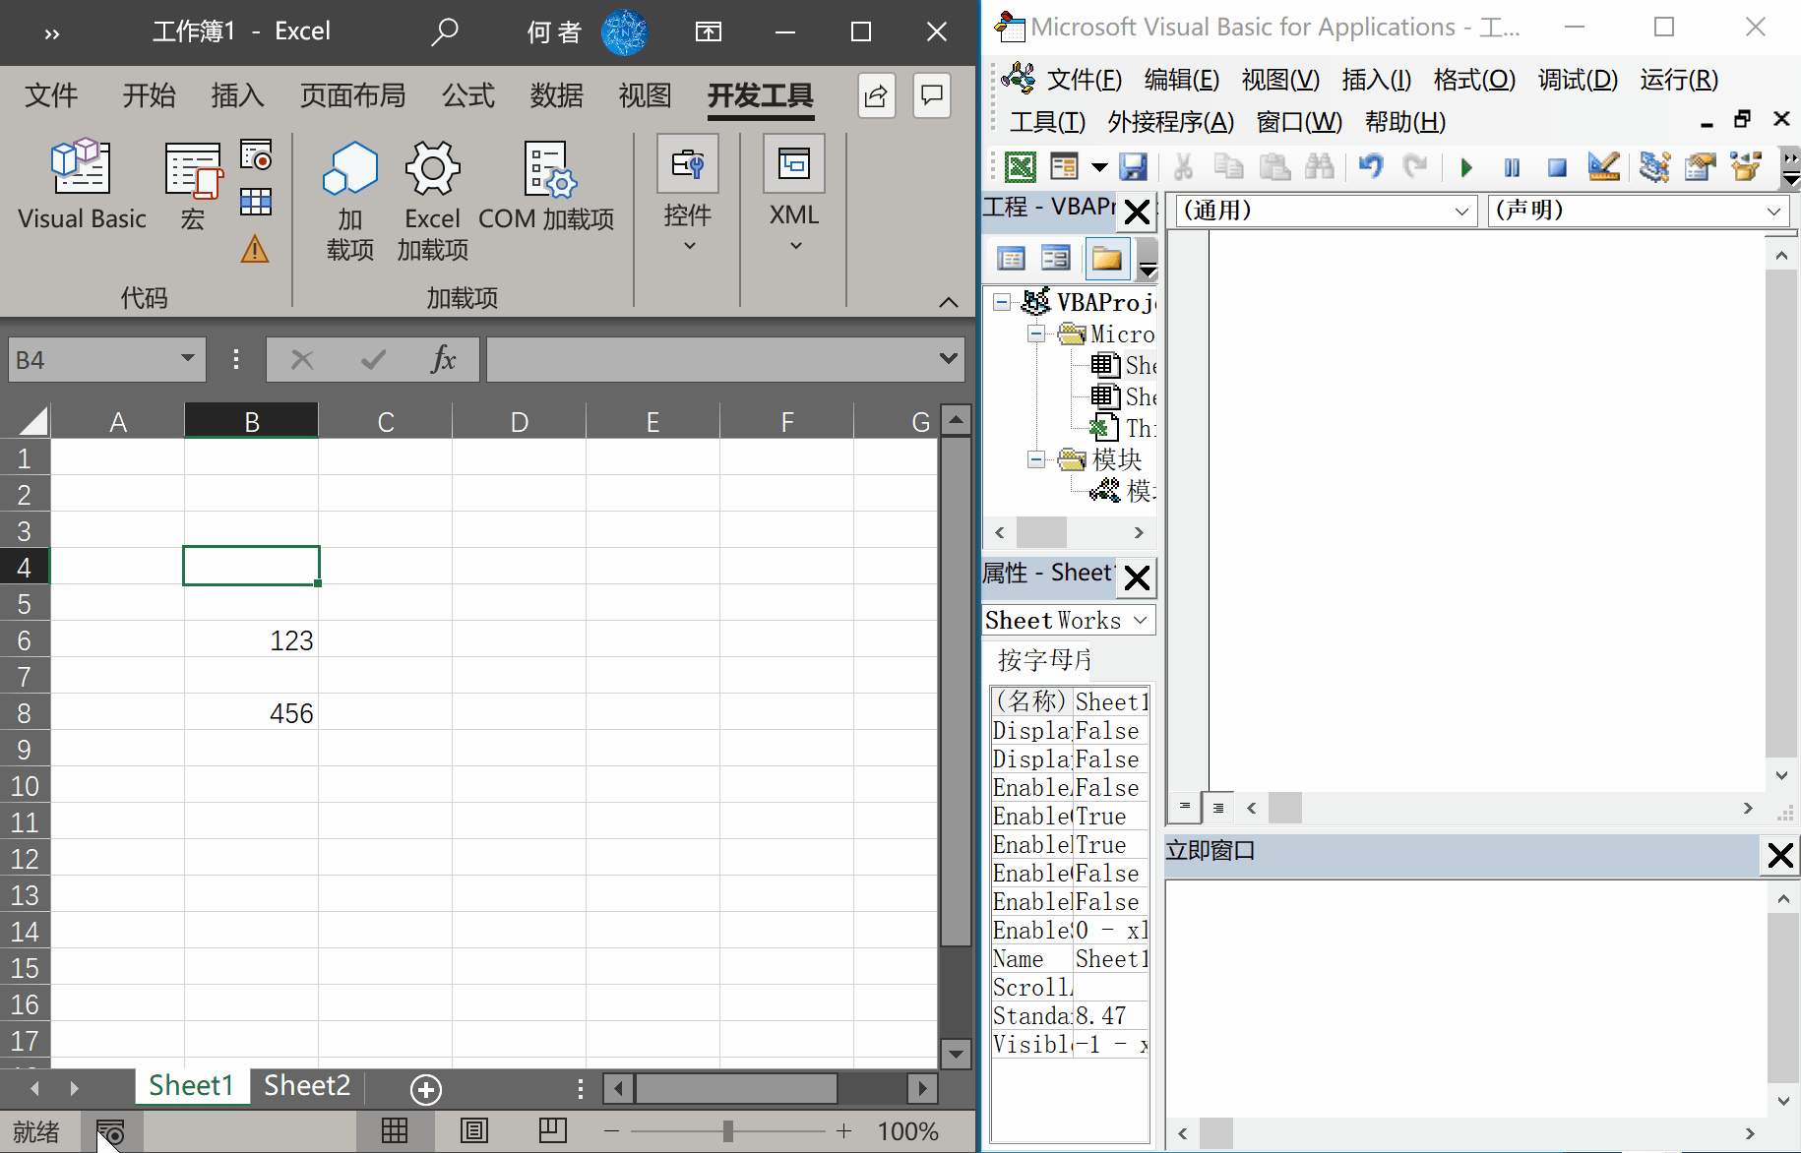Open Comments speech-bubble icon in Excel
The width and height of the screenshot is (1801, 1153).
click(x=931, y=95)
